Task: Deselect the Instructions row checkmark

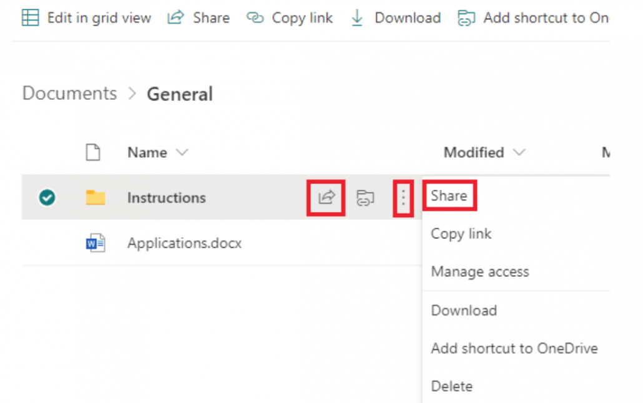Action: pyautogui.click(x=47, y=198)
